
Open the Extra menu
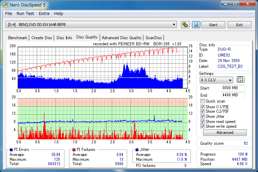click(44, 14)
